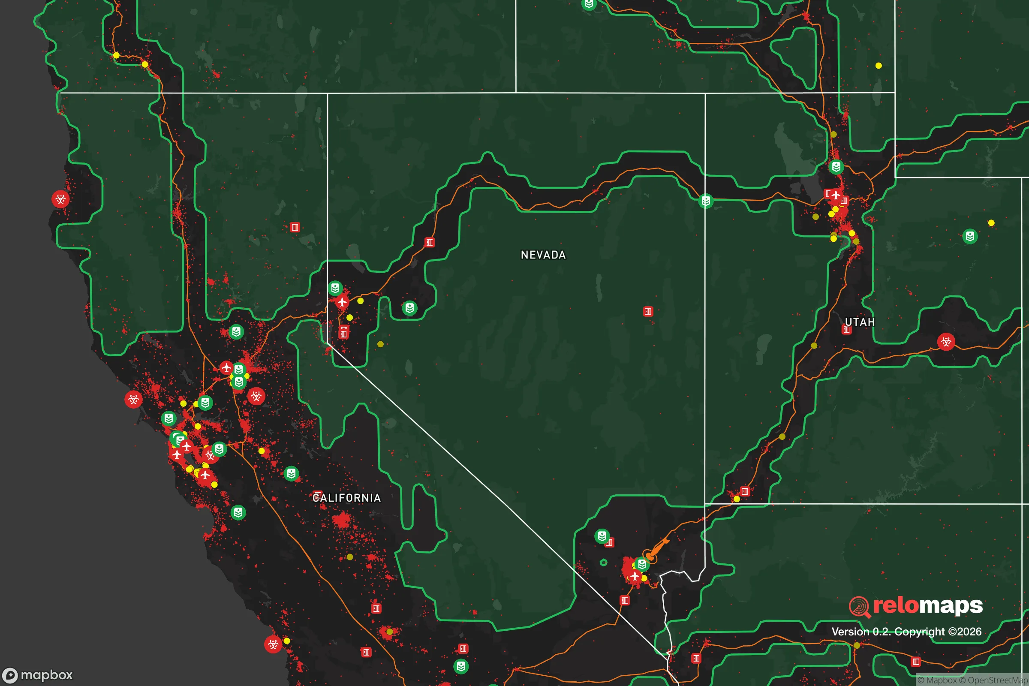Click the yellow dot in southern Idaho
1029x686 pixels.
(x=879, y=66)
